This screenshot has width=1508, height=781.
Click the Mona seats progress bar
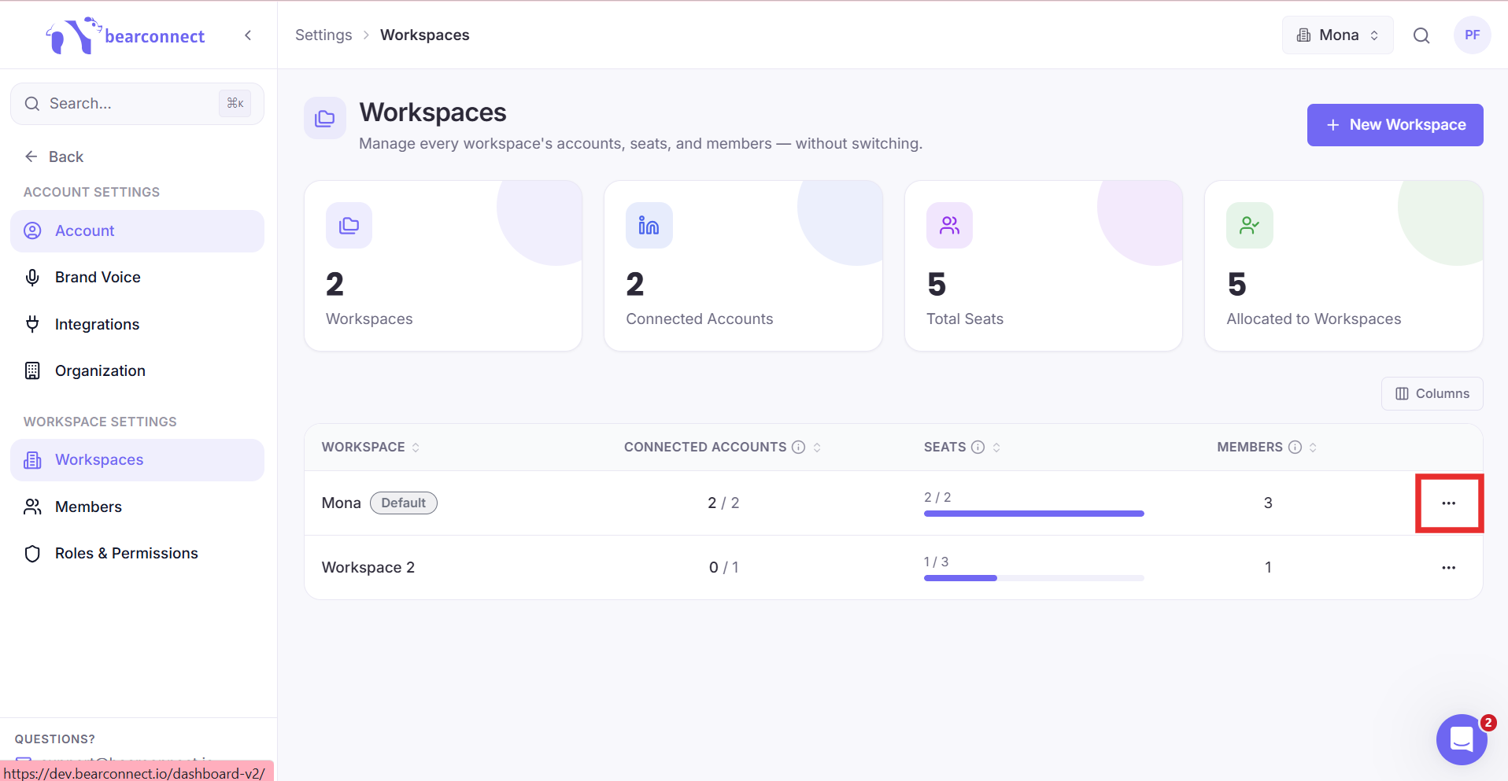pos(1033,514)
